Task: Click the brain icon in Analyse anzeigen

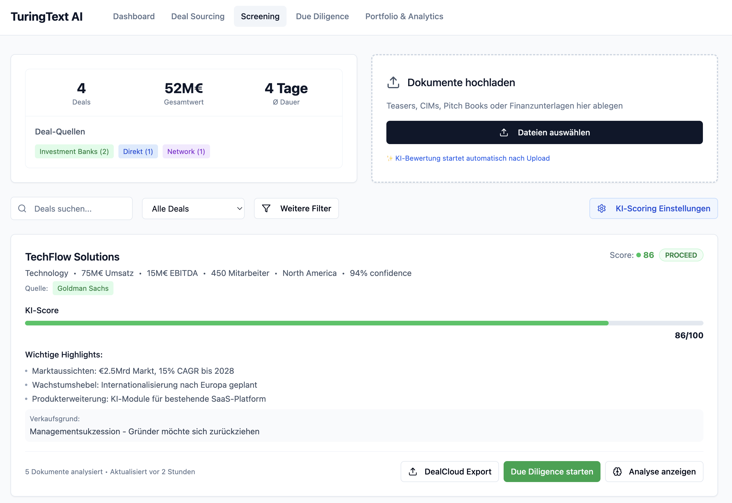Action: 617,472
